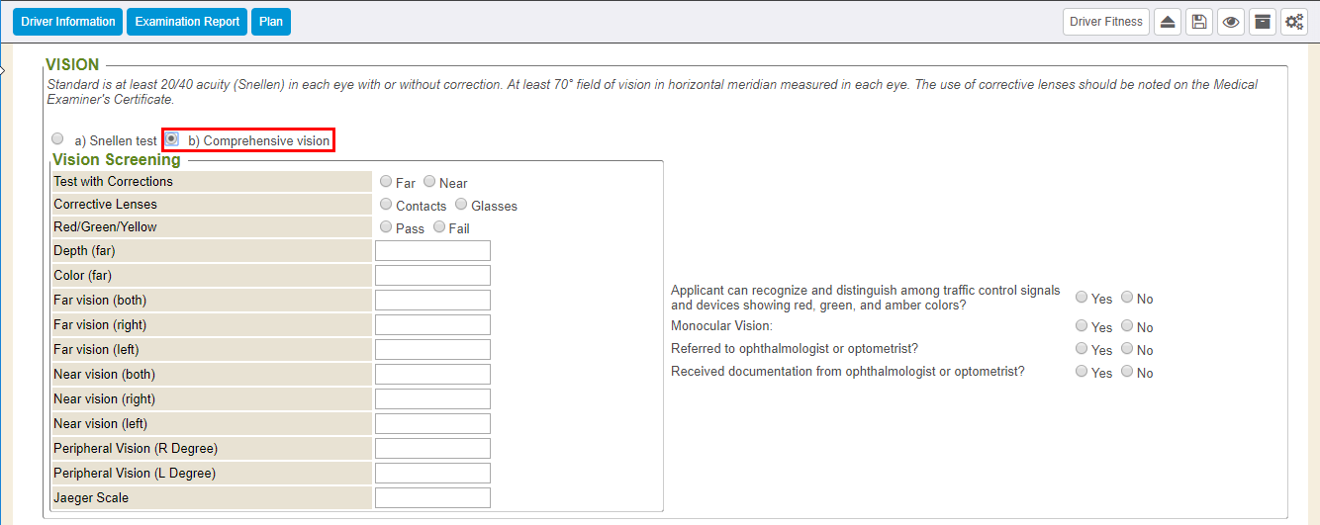Switch to the Driver Information tab
The height and width of the screenshot is (525, 1320).
coord(67,22)
